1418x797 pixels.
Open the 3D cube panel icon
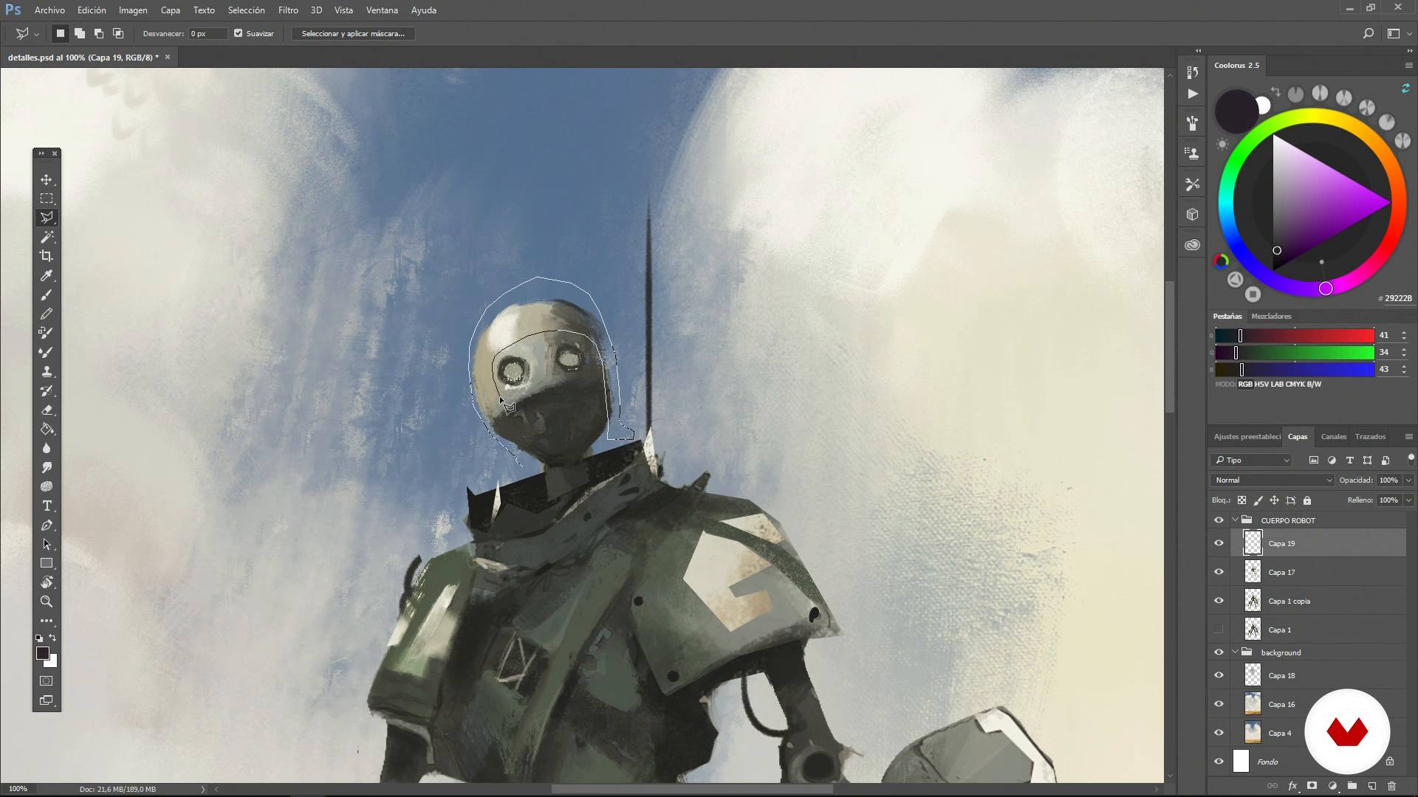tap(1192, 214)
